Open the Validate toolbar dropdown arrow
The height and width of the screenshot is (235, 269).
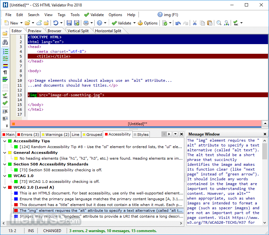click(134, 23)
